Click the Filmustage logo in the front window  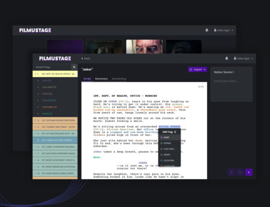click(x=55, y=58)
